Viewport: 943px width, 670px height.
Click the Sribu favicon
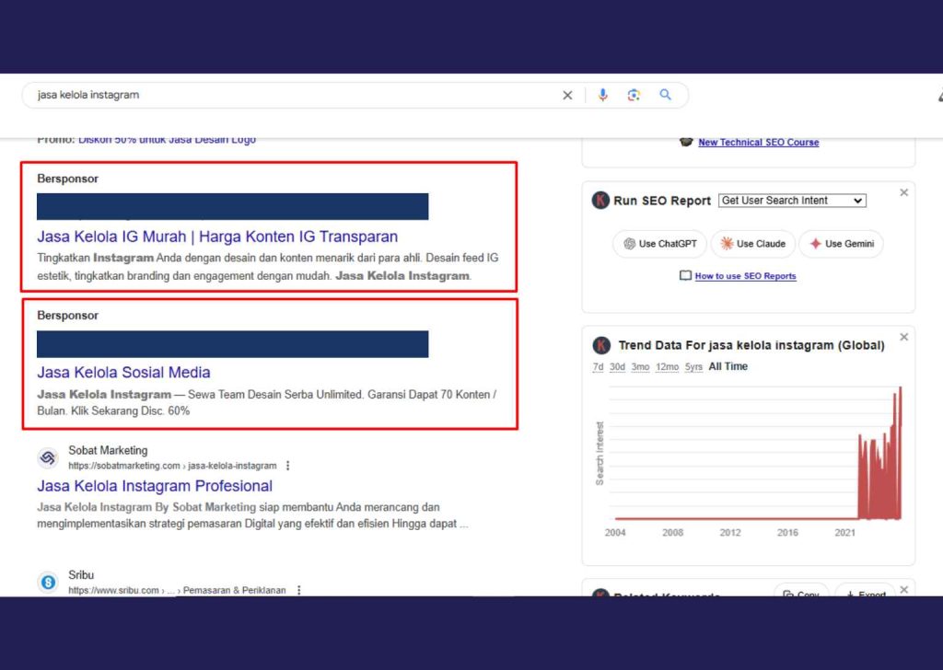pos(48,582)
